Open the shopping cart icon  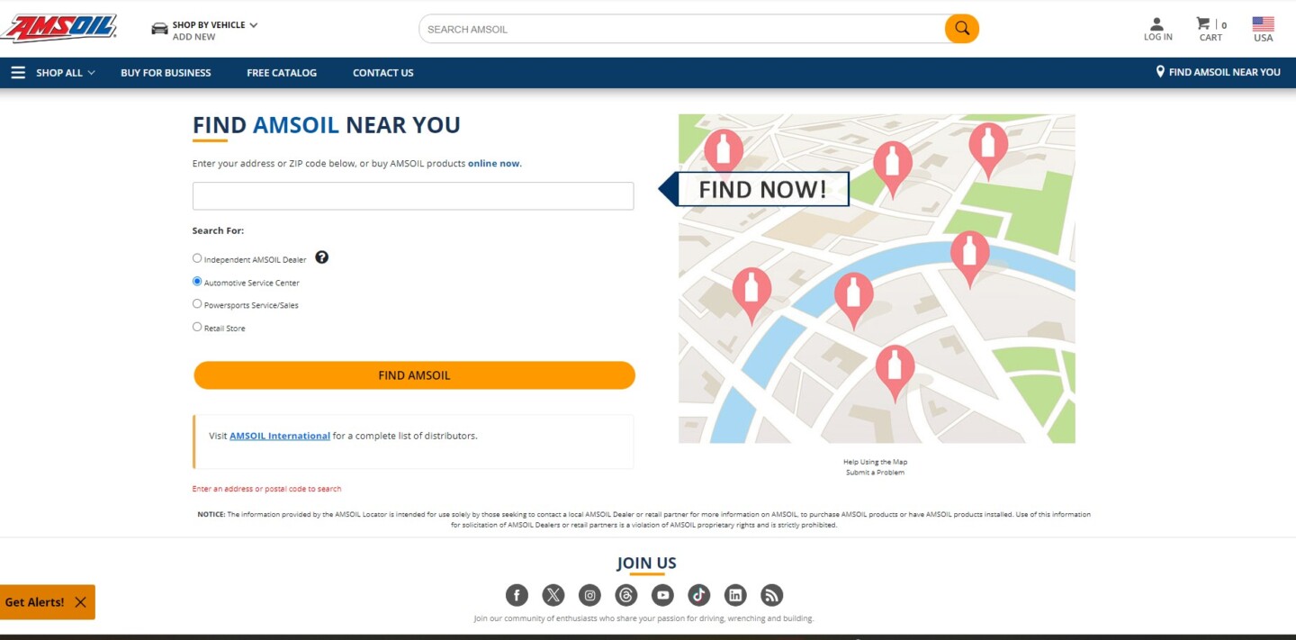tap(1204, 24)
